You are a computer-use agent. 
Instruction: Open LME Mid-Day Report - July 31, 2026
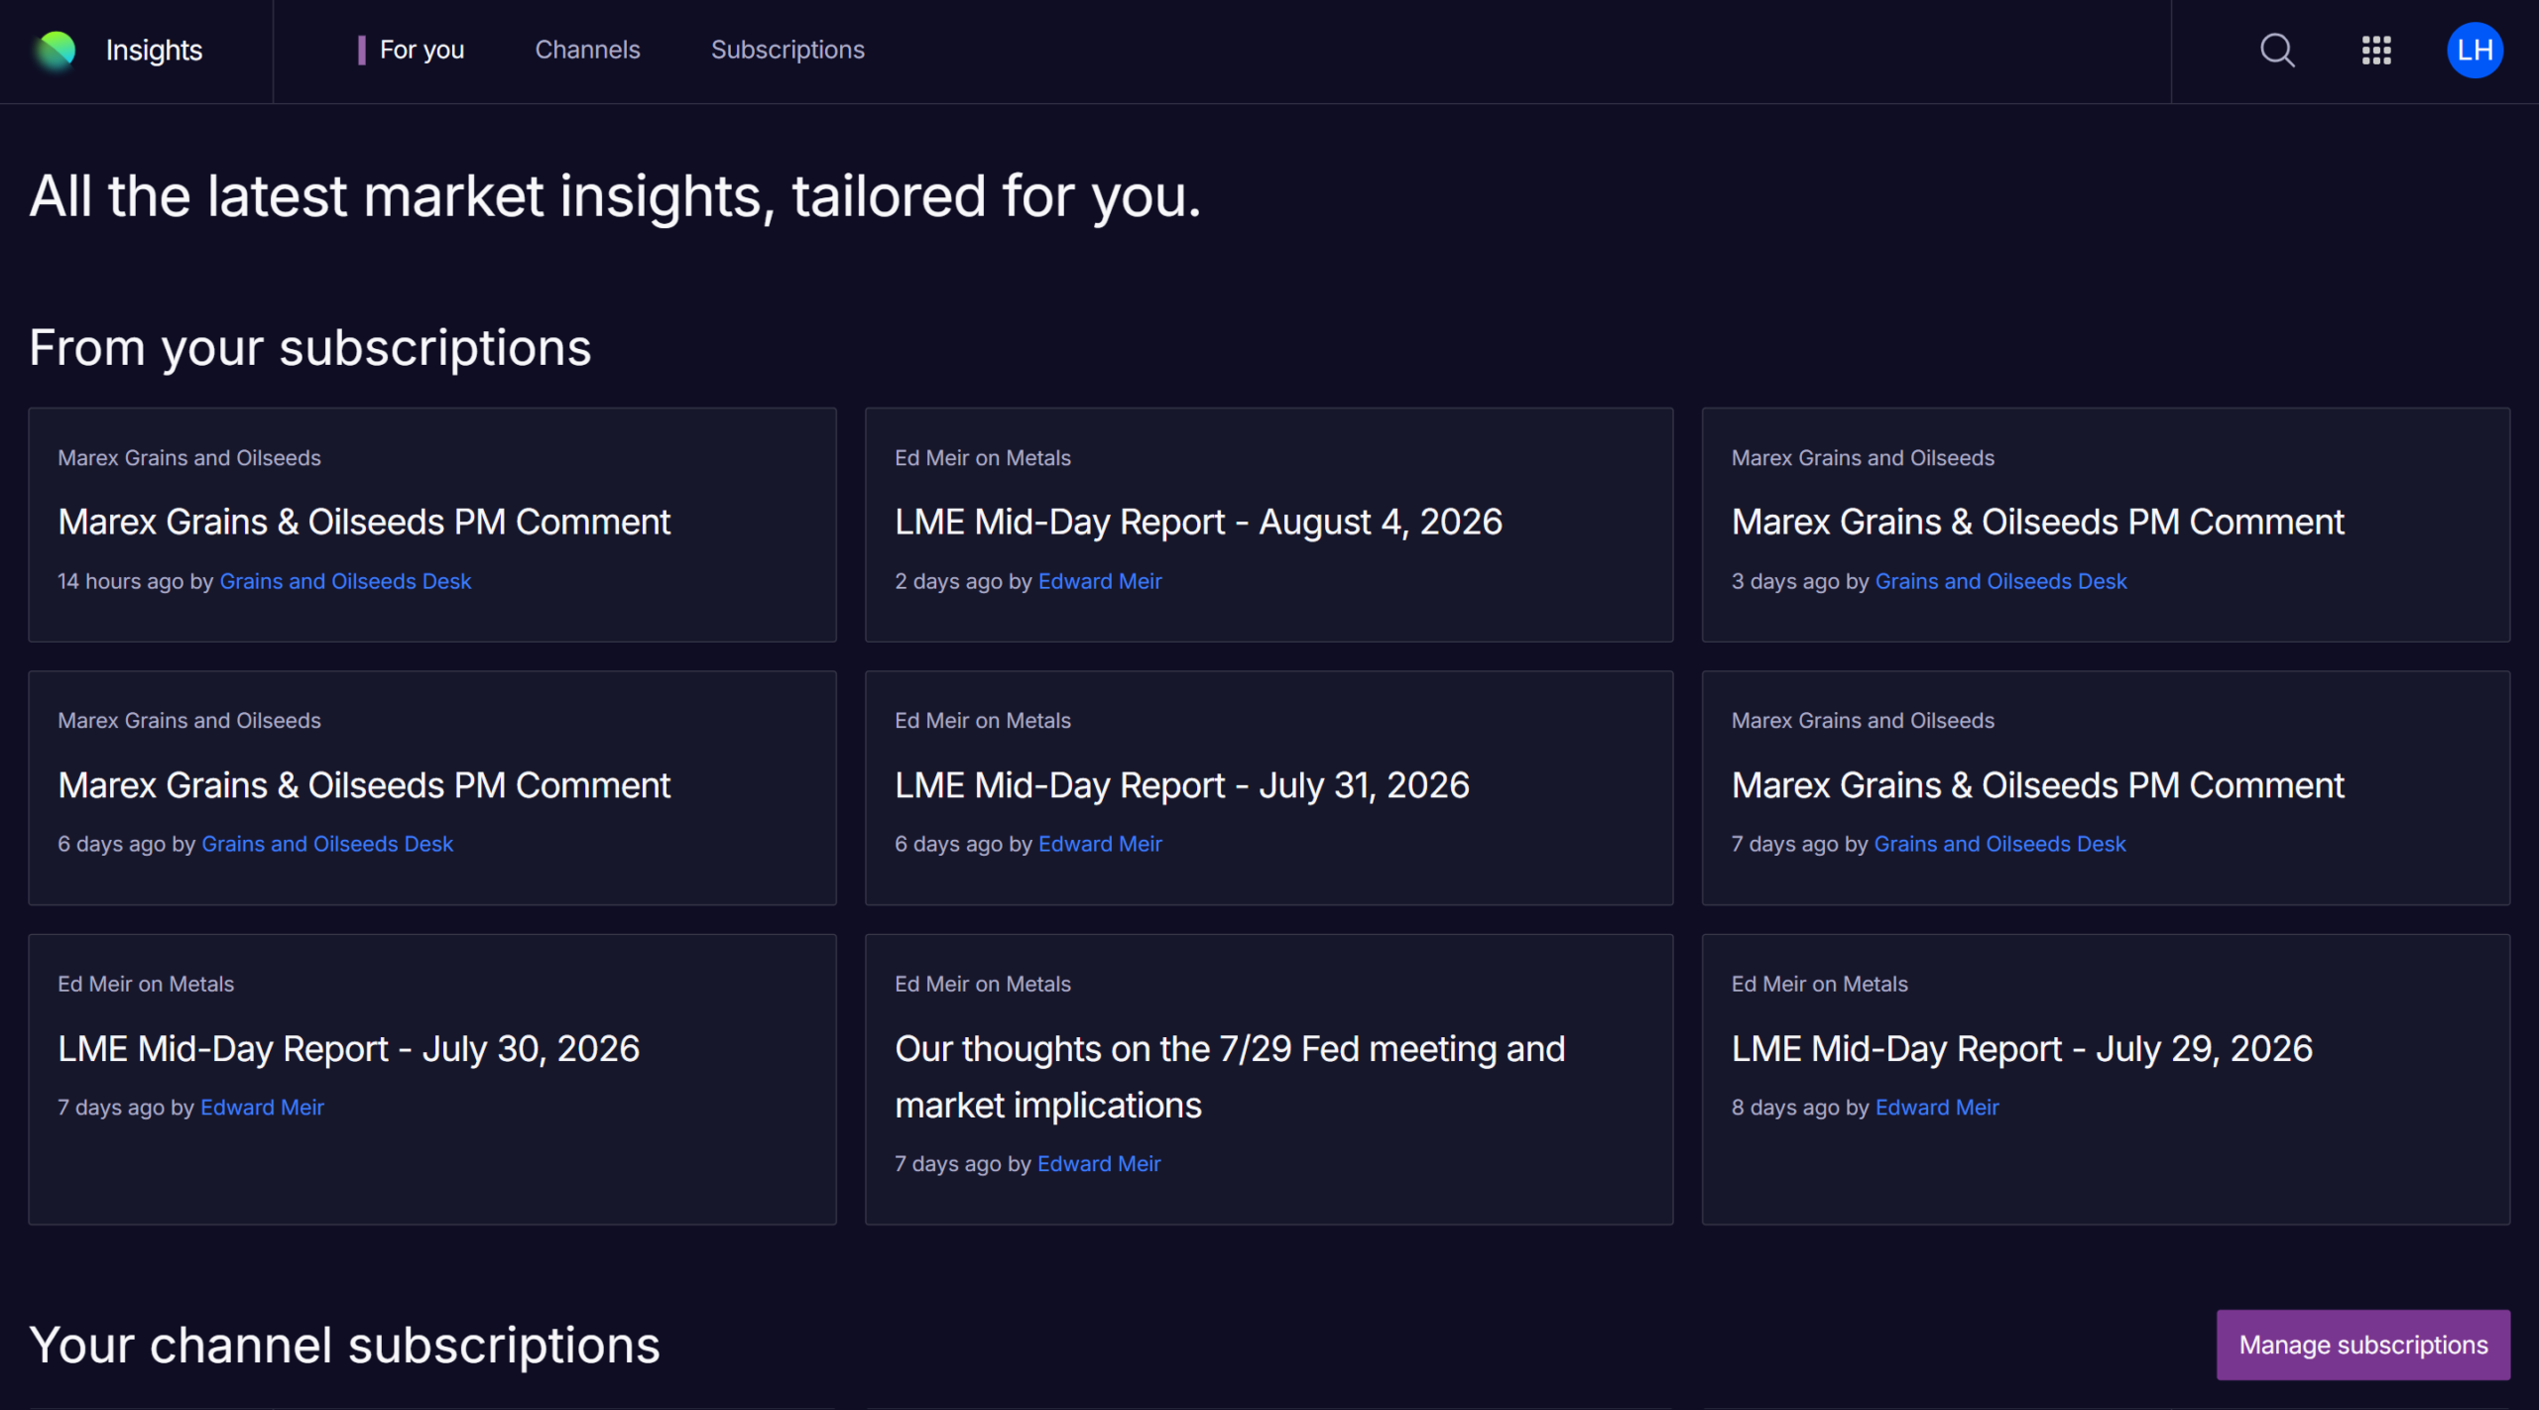(x=1182, y=785)
